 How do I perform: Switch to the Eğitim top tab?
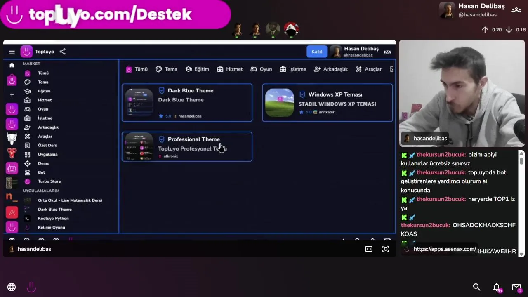tap(197, 69)
